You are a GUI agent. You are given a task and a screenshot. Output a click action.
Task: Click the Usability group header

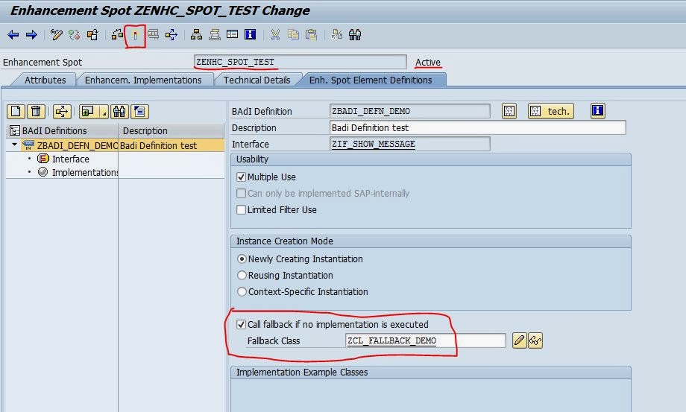pos(430,159)
